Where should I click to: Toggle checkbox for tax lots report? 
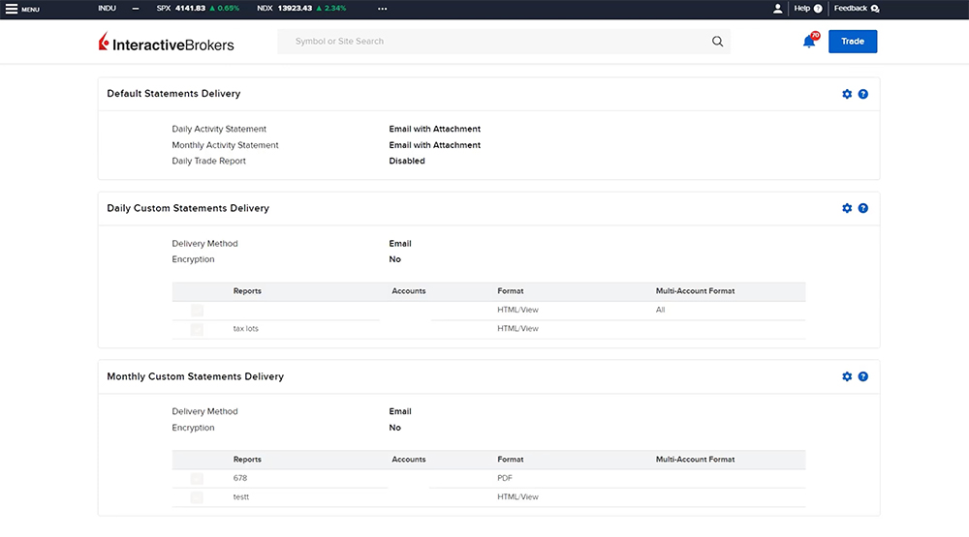point(197,329)
